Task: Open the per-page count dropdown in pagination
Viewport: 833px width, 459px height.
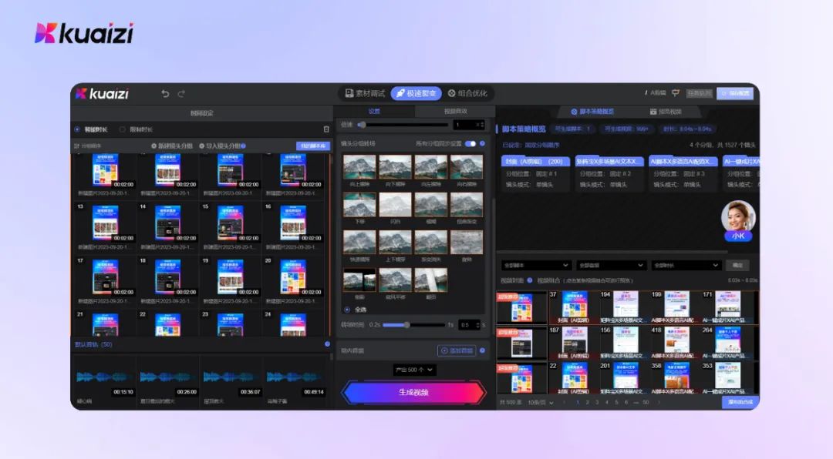Action: point(540,403)
